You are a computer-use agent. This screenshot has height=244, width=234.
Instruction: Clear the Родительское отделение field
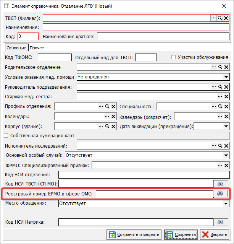[226, 67]
